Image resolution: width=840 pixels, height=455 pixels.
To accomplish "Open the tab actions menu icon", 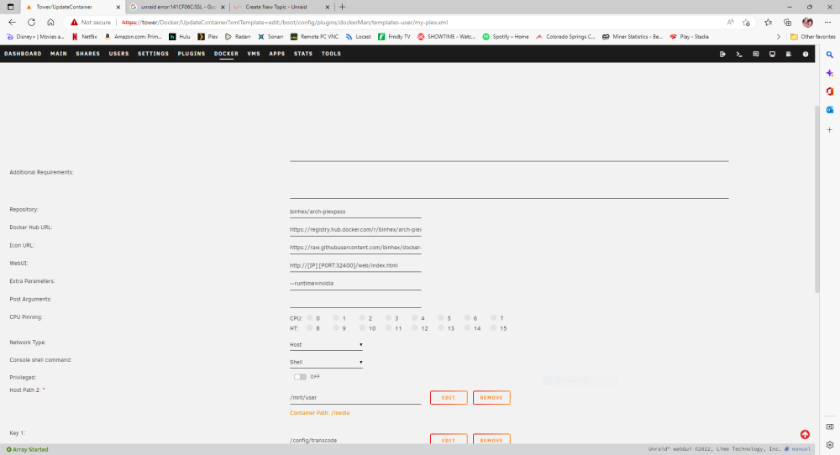I will coord(10,7).
